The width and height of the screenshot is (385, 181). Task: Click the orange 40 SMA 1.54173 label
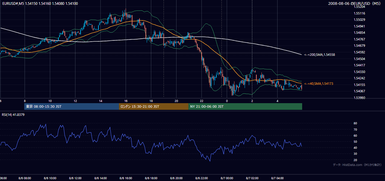click(x=319, y=84)
